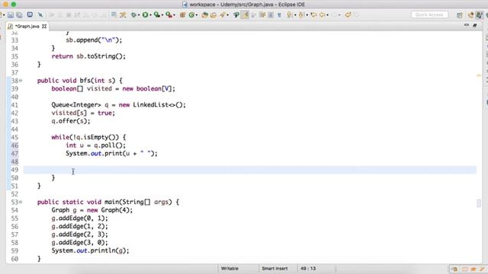The height and width of the screenshot is (274, 488).
Task: Click the 'int u = q.poll();' line
Action: (x=96, y=145)
